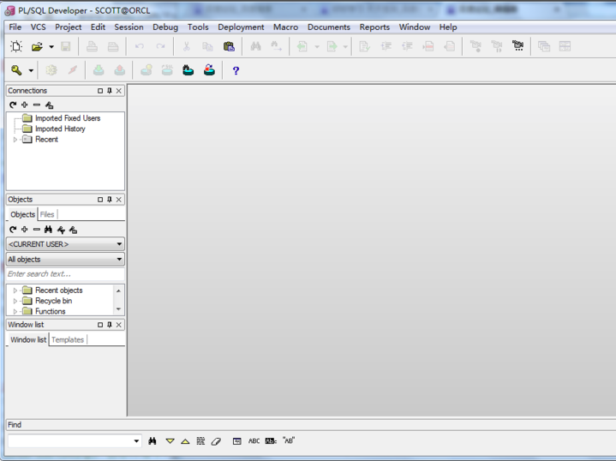
Task: Expand the Recycle bin folder
Action: point(15,301)
